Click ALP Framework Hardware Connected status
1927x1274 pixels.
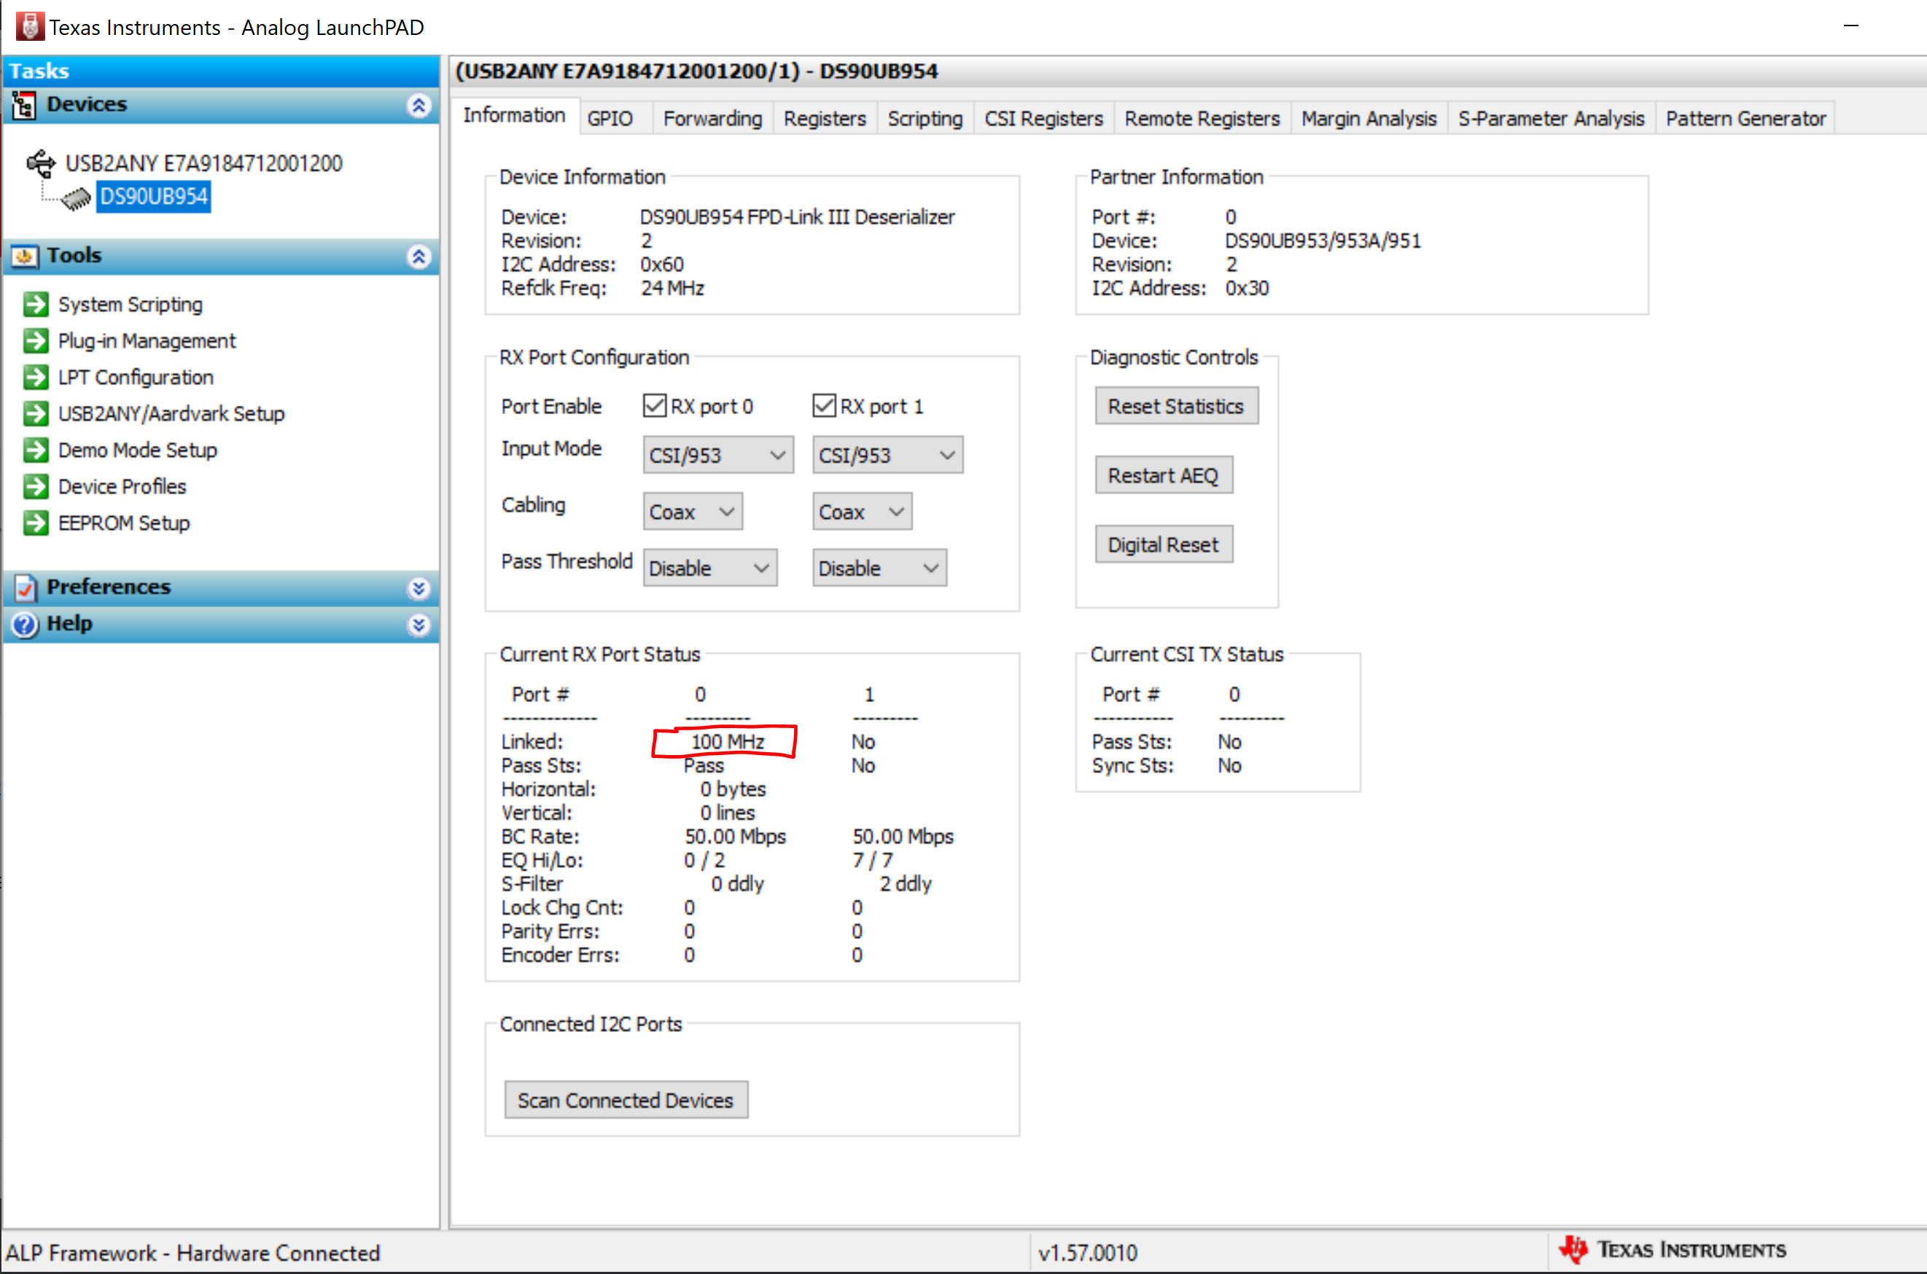point(193,1253)
